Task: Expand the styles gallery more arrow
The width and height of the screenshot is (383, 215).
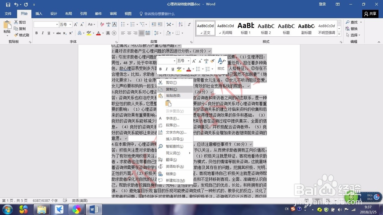Action: pyautogui.click(x=339, y=34)
